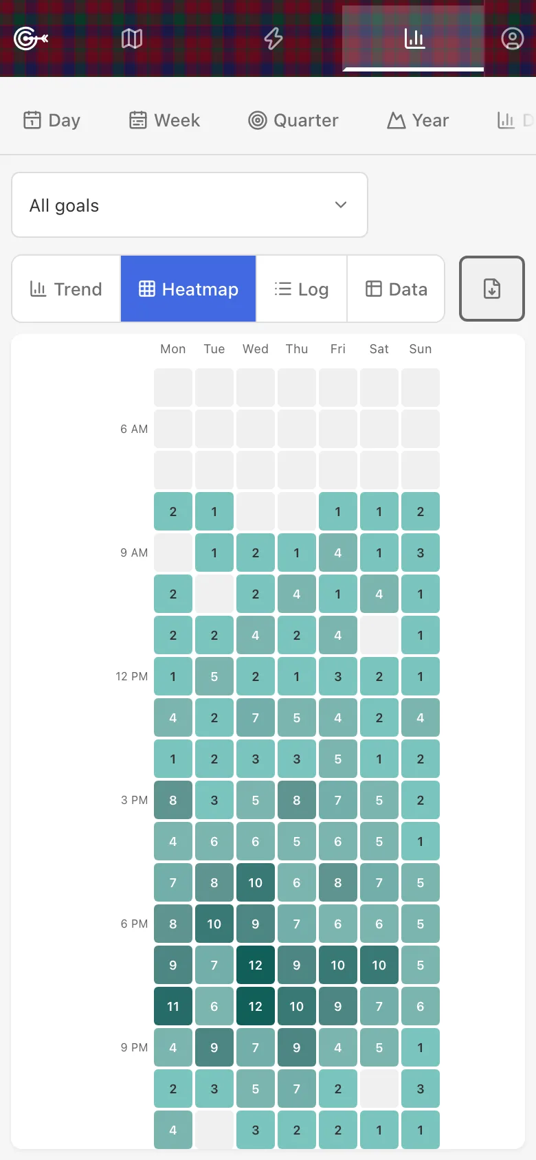This screenshot has width=536, height=1160.
Task: Click the Sunday 9 AM cell showing 3
Action: point(421,553)
